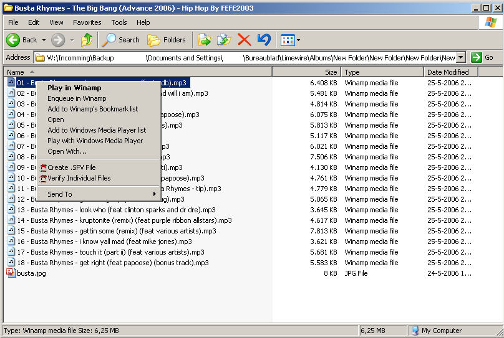504x338 pixels.
Task: Sort by the Size column header
Action: tap(307, 72)
